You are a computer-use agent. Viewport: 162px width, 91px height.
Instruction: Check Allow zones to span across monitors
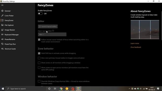pos(39,67)
